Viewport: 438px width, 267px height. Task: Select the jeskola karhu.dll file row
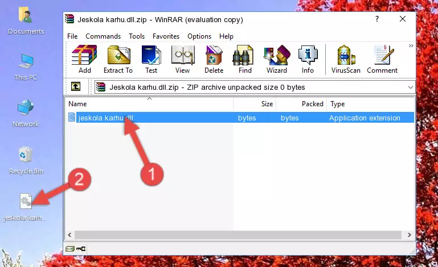point(240,118)
